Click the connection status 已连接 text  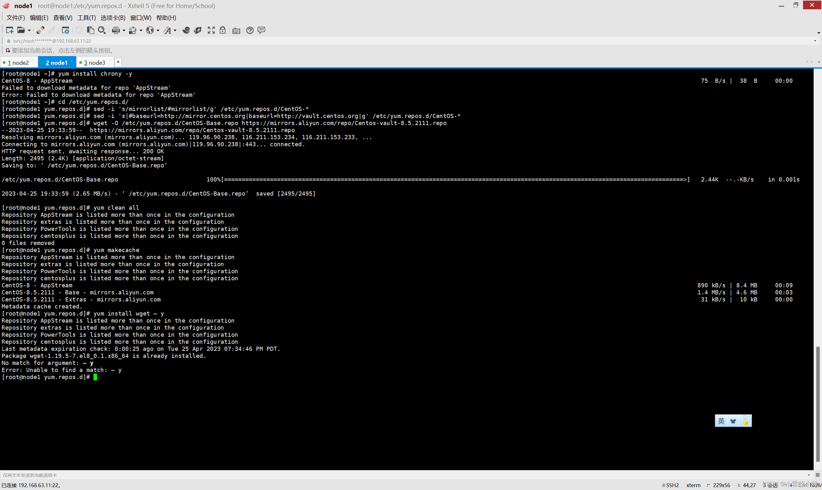coord(31,485)
